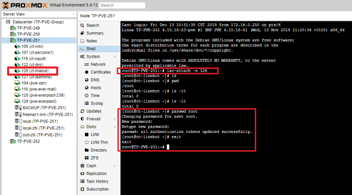Click the local (TP-PVE-251) storage icon
Screen dimensions: 352x195
18,121
